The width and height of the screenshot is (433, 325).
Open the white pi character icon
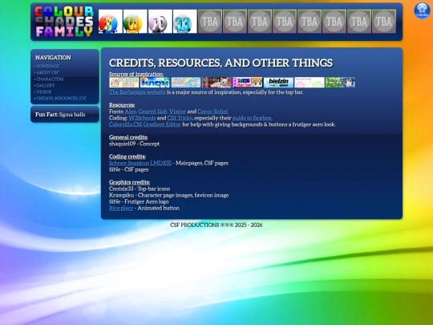tap(160, 22)
